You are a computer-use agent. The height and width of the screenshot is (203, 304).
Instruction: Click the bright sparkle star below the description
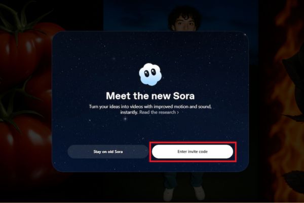[x=125, y=118]
